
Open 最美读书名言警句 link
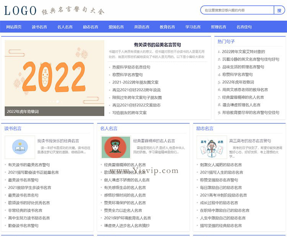pos(23,180)
